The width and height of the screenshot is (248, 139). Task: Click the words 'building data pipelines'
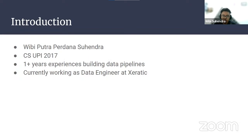(114, 64)
